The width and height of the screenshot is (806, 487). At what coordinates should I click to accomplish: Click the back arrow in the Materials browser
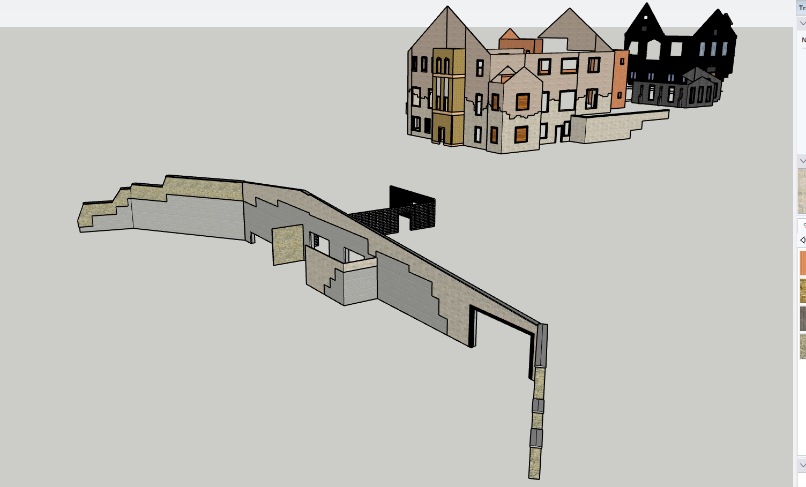802,240
